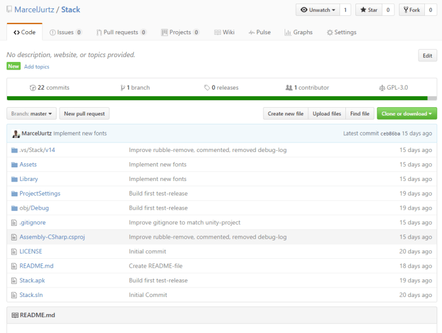The image size is (442, 333).
Task: Click Upload files button
Action: (326, 114)
